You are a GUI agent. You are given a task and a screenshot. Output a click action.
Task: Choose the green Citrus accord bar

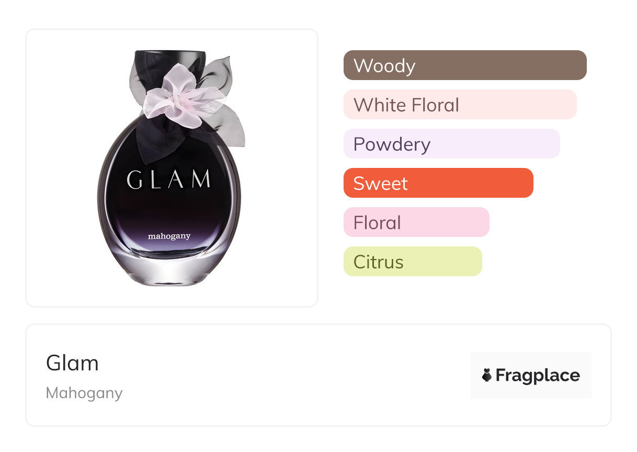(x=412, y=262)
